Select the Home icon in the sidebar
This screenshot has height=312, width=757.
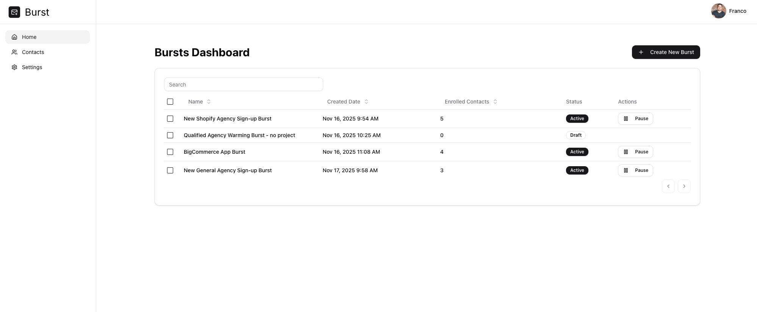pyautogui.click(x=14, y=37)
